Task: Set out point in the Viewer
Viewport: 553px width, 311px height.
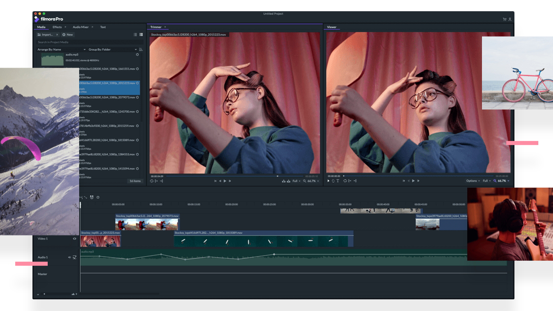Action: point(355,181)
